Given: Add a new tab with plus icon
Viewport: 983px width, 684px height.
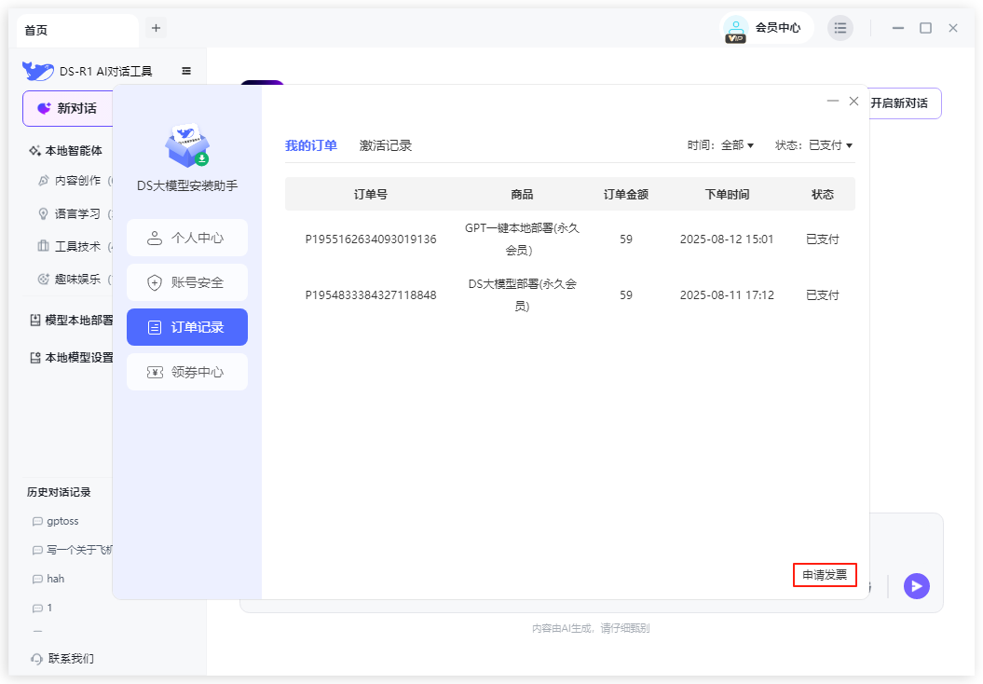Looking at the screenshot, I should (x=157, y=28).
